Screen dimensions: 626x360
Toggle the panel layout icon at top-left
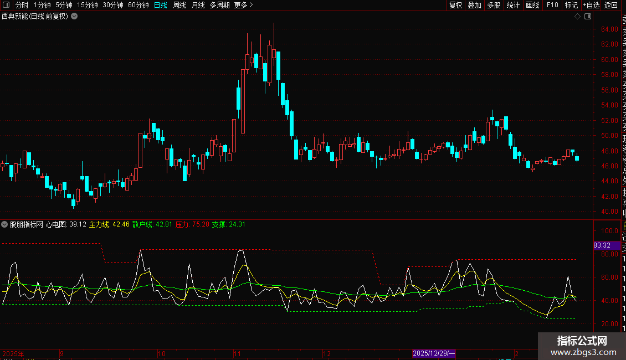(6, 5)
